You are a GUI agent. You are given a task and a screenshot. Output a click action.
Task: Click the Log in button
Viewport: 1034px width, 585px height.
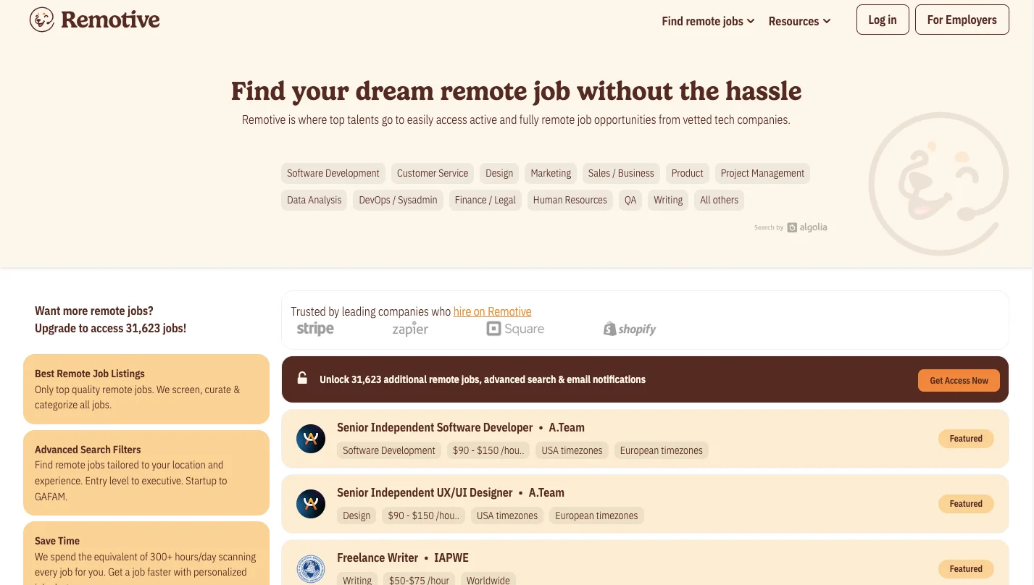click(883, 20)
